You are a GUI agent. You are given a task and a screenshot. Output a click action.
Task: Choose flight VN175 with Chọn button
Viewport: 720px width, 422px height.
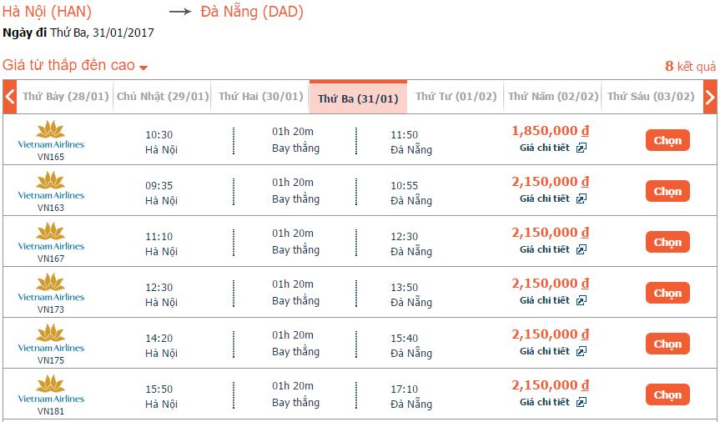click(667, 344)
